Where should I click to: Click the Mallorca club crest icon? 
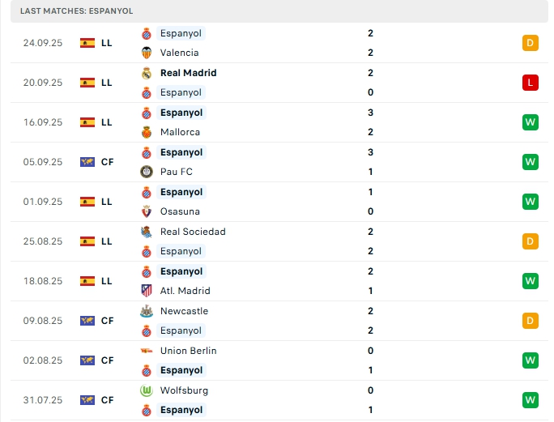coord(147,132)
